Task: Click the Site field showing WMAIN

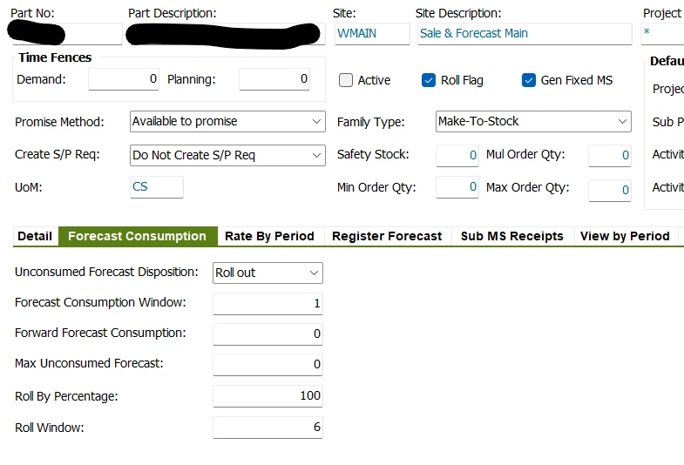Action: [x=372, y=34]
